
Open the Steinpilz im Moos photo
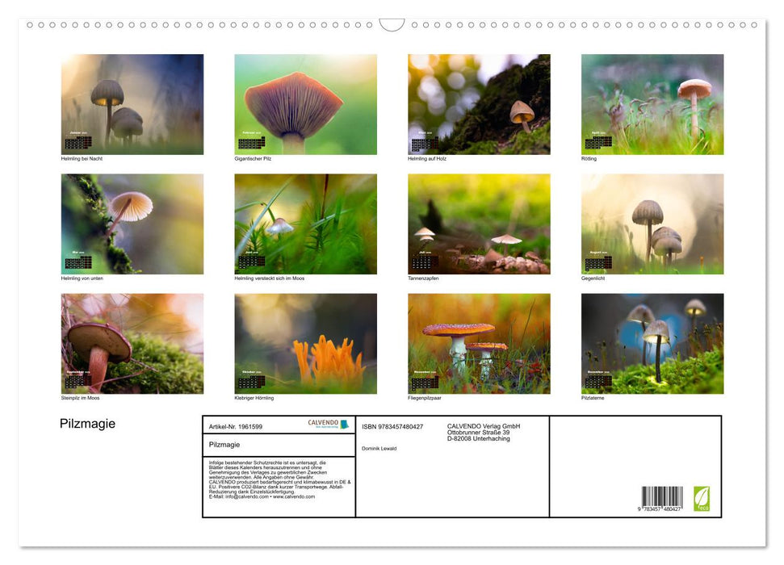tap(132, 343)
